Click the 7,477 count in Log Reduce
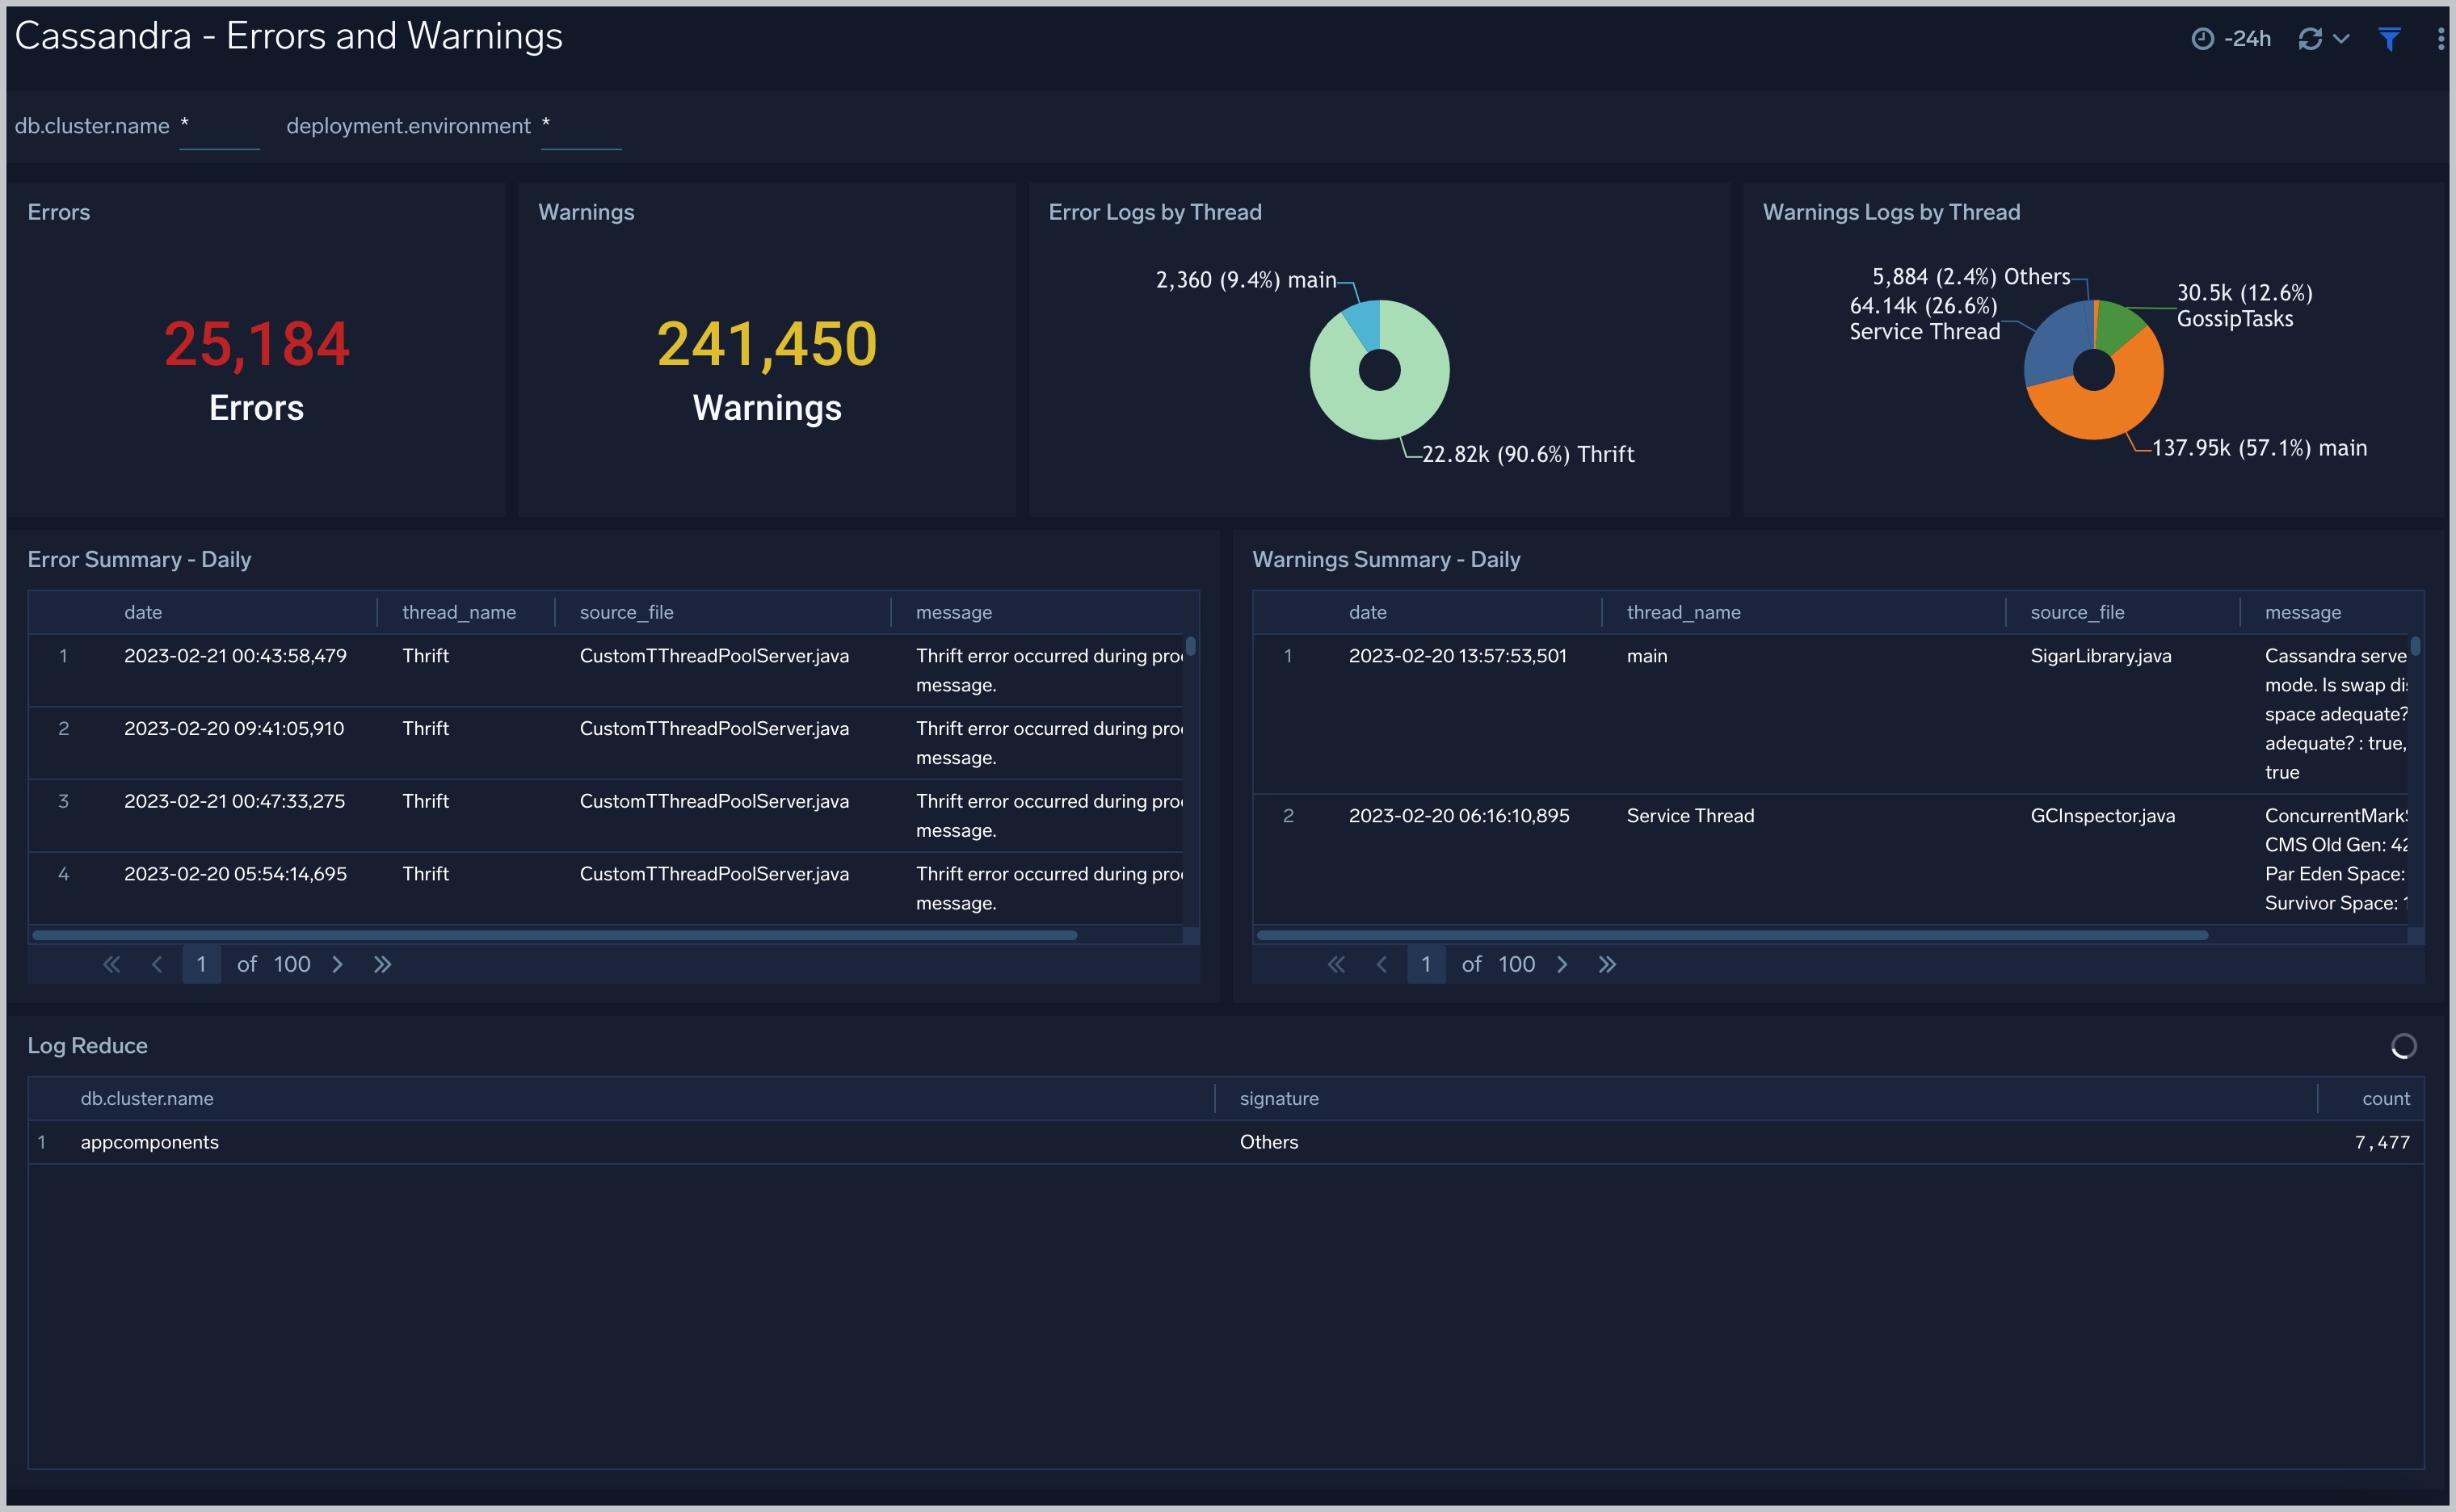Image resolution: width=2456 pixels, height=1512 pixels. coord(2382,1142)
